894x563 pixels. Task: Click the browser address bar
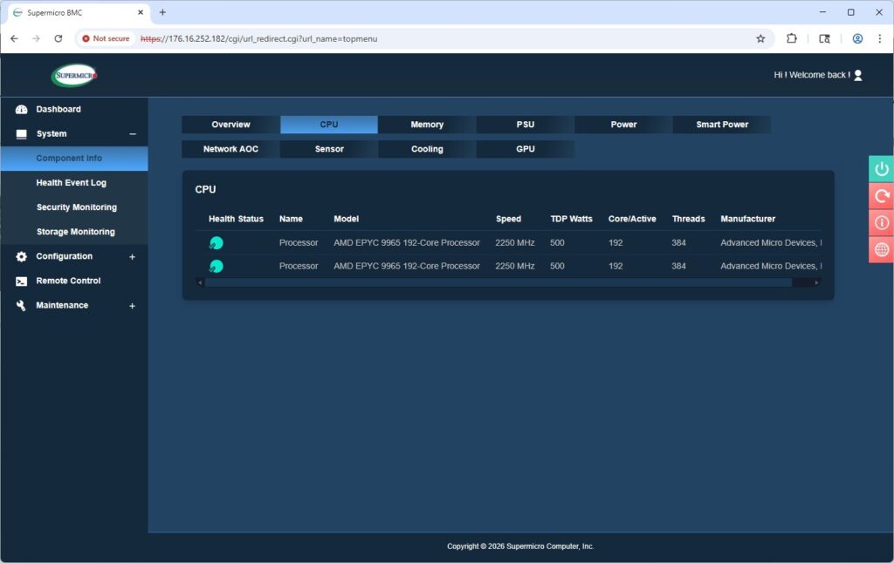click(x=437, y=38)
